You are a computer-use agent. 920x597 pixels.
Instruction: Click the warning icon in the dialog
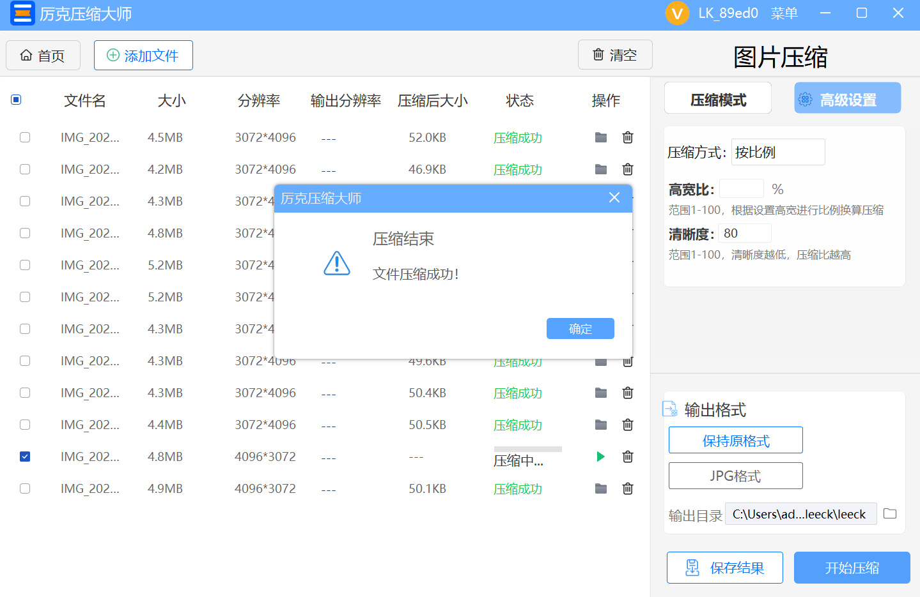click(x=337, y=263)
